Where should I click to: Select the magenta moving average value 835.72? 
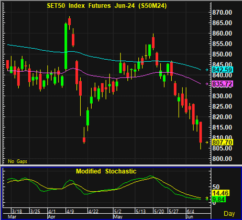point(222,84)
